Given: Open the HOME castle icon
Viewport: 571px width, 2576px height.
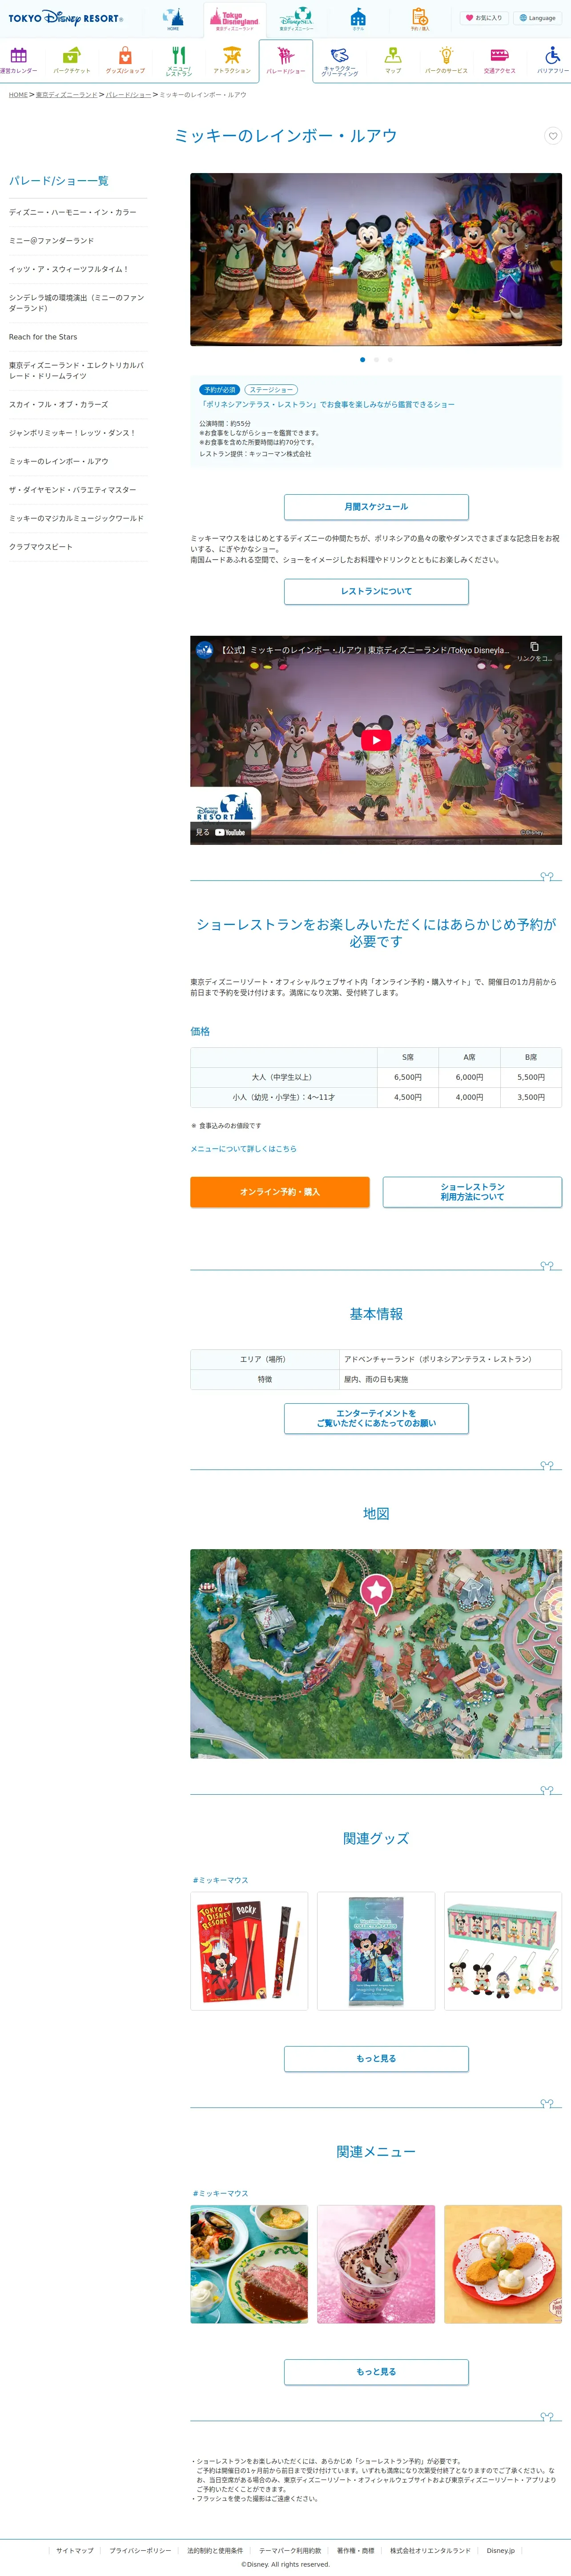Looking at the screenshot, I should (173, 19).
